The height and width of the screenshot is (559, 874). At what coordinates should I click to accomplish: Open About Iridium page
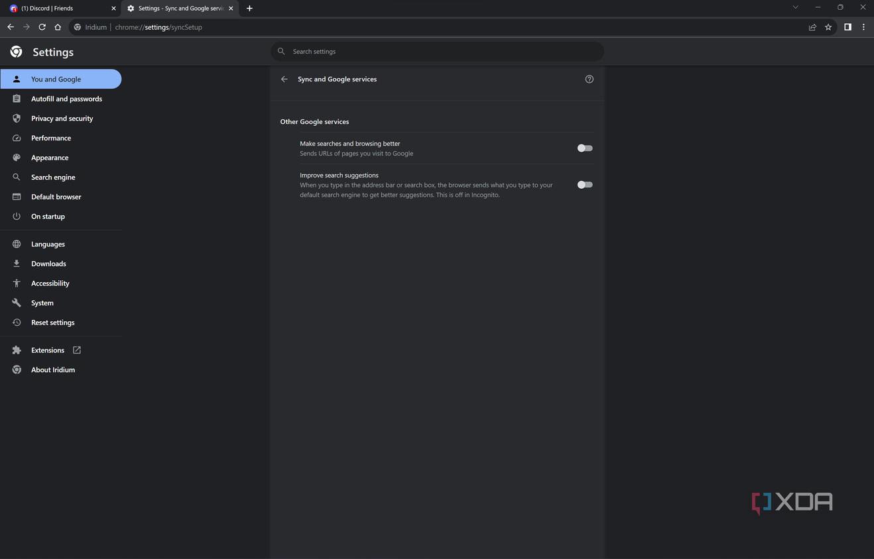[x=61, y=370]
